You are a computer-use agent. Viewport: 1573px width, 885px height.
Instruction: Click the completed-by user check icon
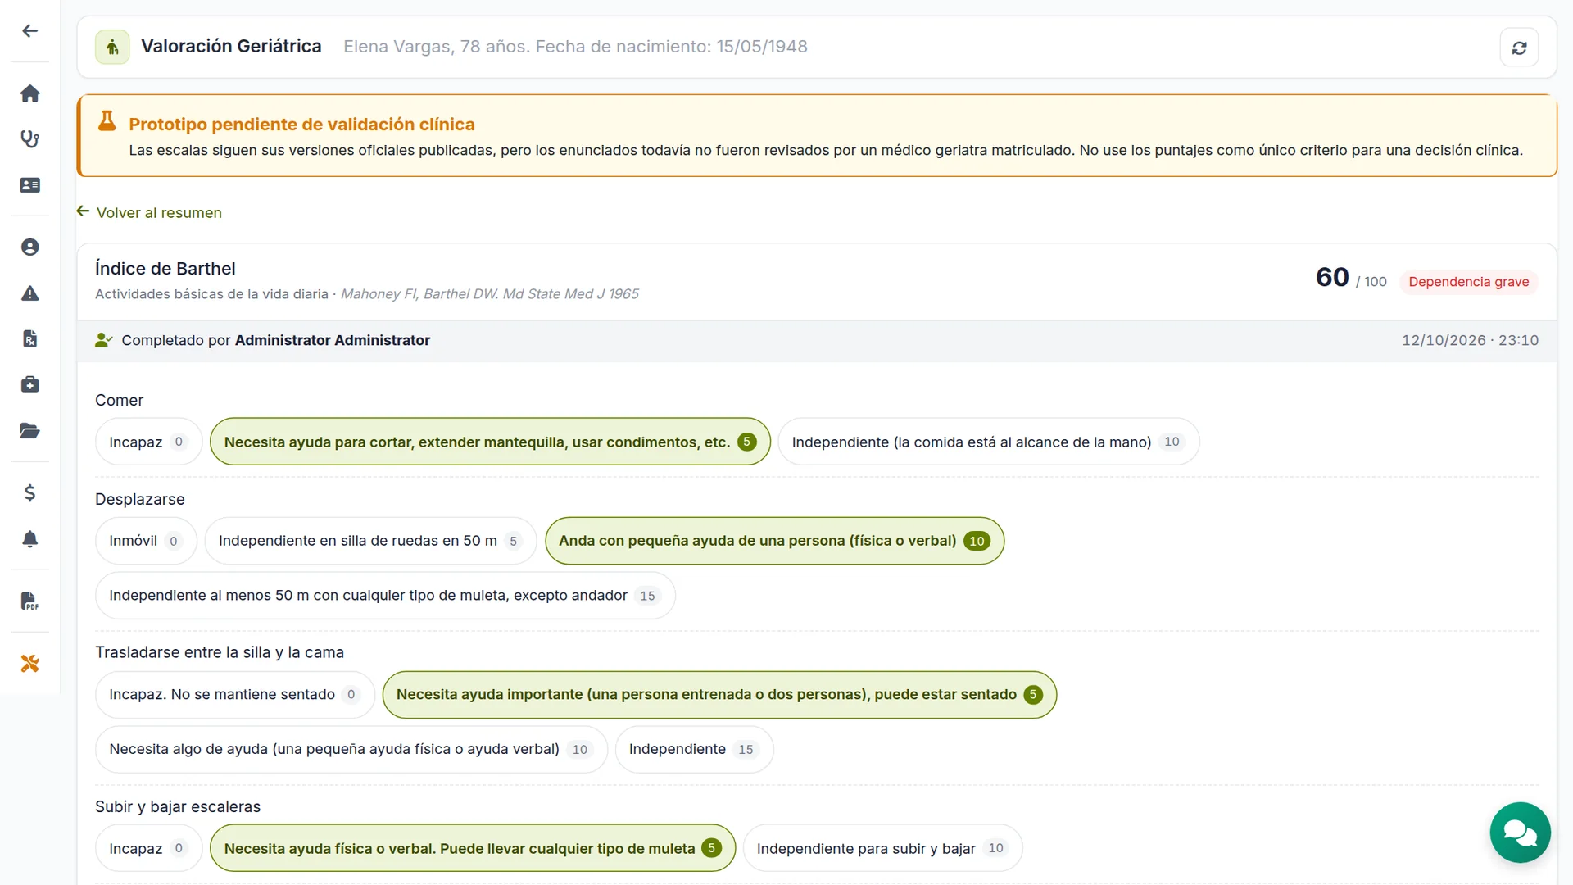click(103, 340)
